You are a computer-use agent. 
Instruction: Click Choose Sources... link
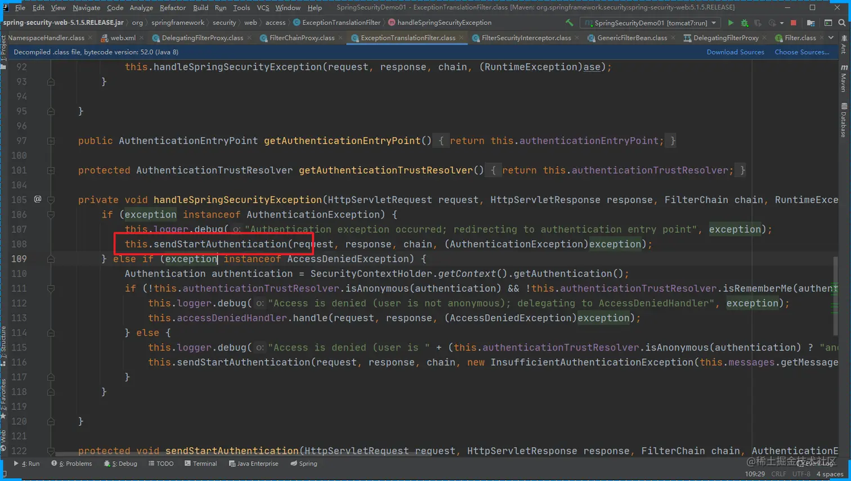click(802, 52)
